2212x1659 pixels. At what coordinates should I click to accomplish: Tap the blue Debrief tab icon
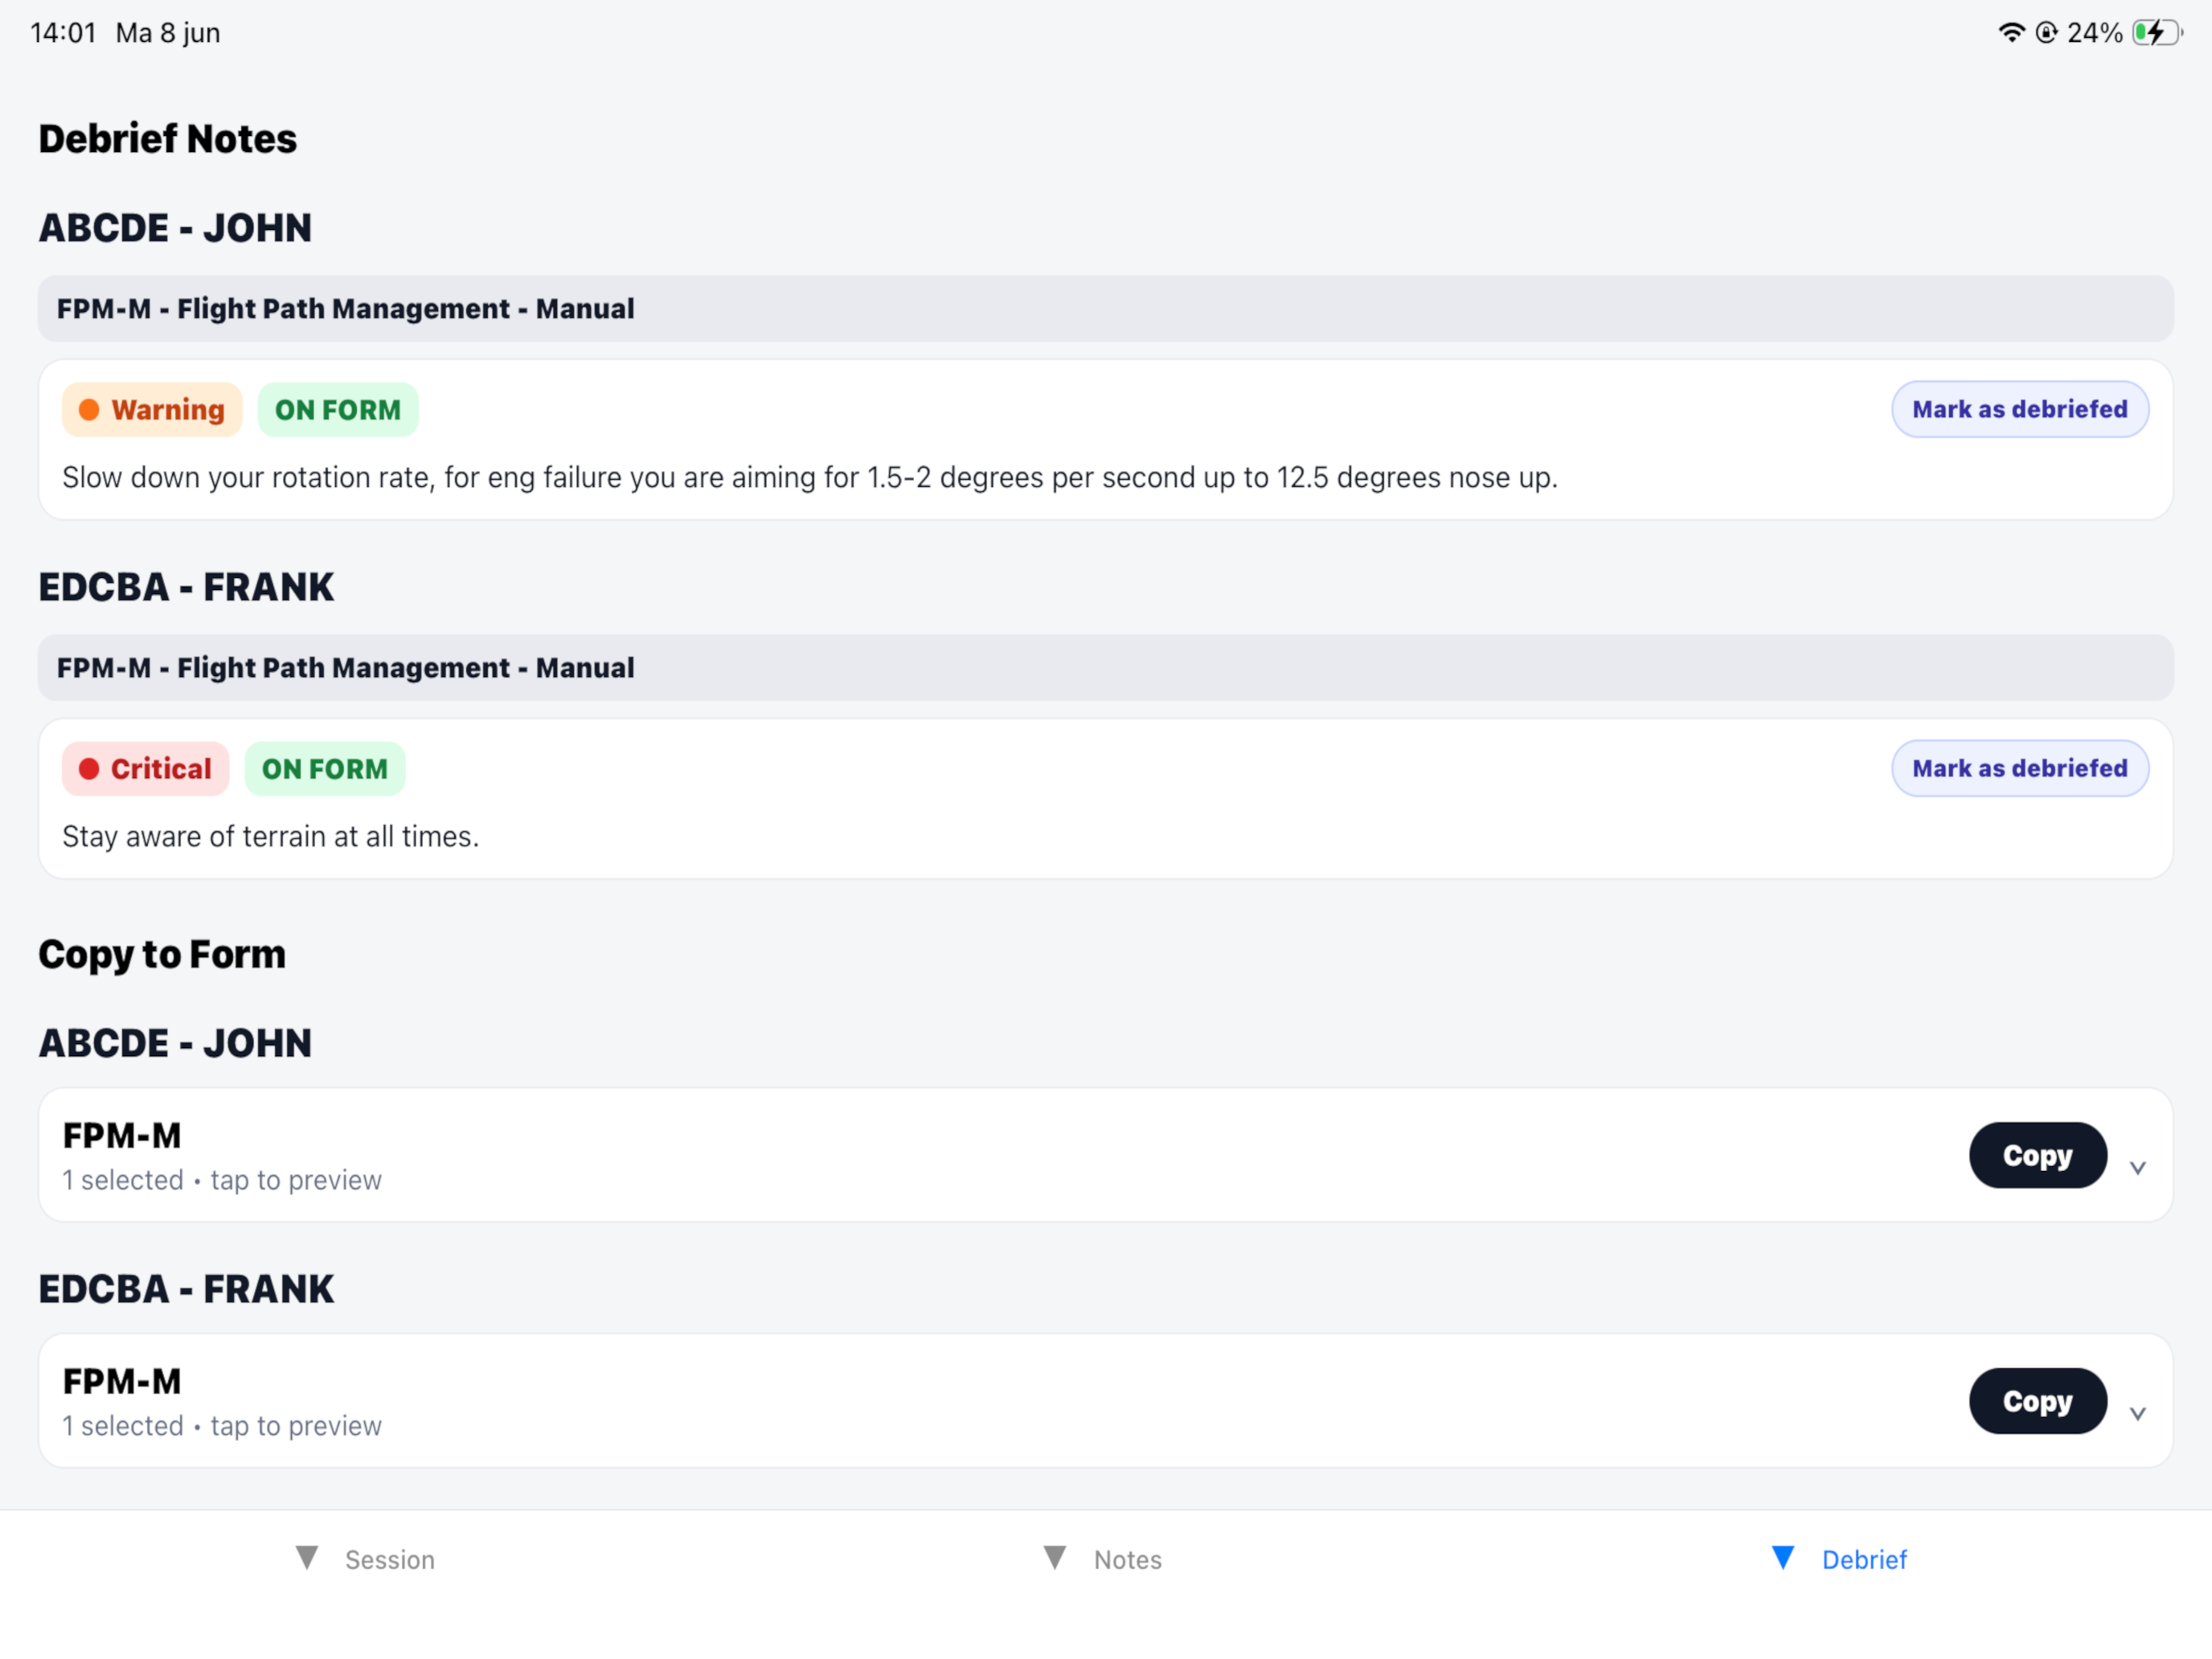pyautogui.click(x=1782, y=1558)
